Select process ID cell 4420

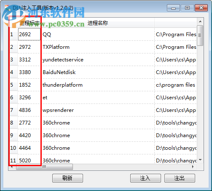[x=29, y=135]
